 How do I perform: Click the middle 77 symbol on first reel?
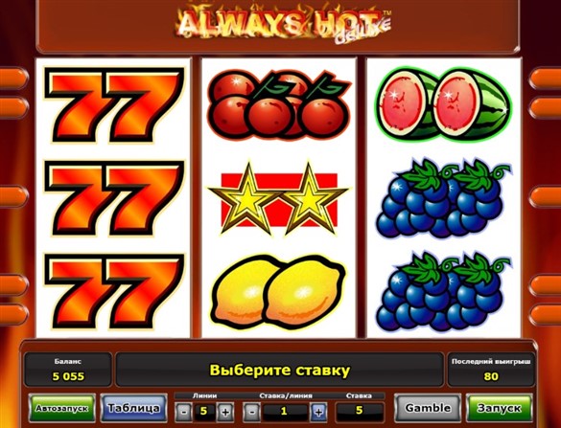tap(114, 198)
